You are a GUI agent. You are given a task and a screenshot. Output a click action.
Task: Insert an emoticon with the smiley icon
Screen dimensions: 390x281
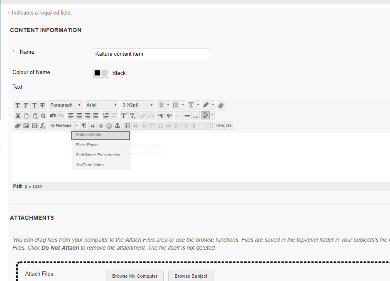pos(109,126)
